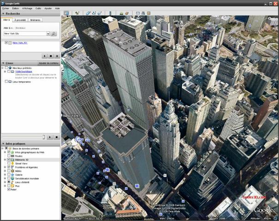Stop search results playback button
This screenshot has width=279, height=221.
pyautogui.click(x=51, y=56)
